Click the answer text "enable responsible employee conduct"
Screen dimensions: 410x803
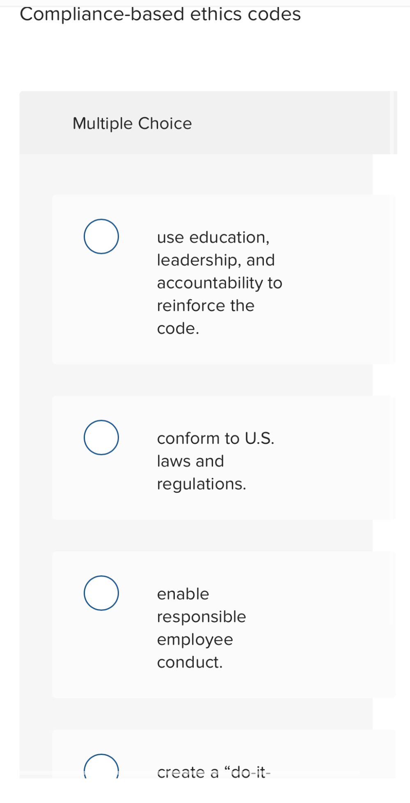[x=201, y=628]
